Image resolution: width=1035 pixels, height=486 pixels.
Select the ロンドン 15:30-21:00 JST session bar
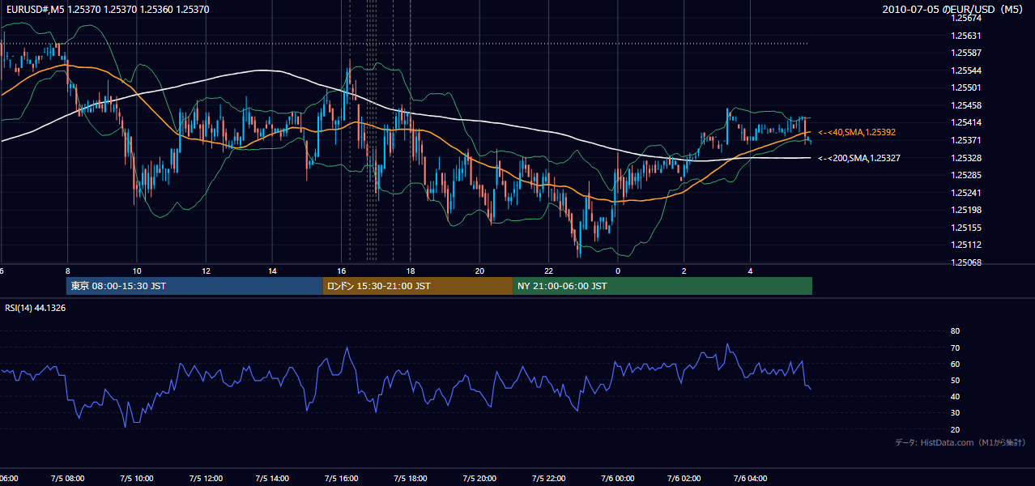pos(418,286)
